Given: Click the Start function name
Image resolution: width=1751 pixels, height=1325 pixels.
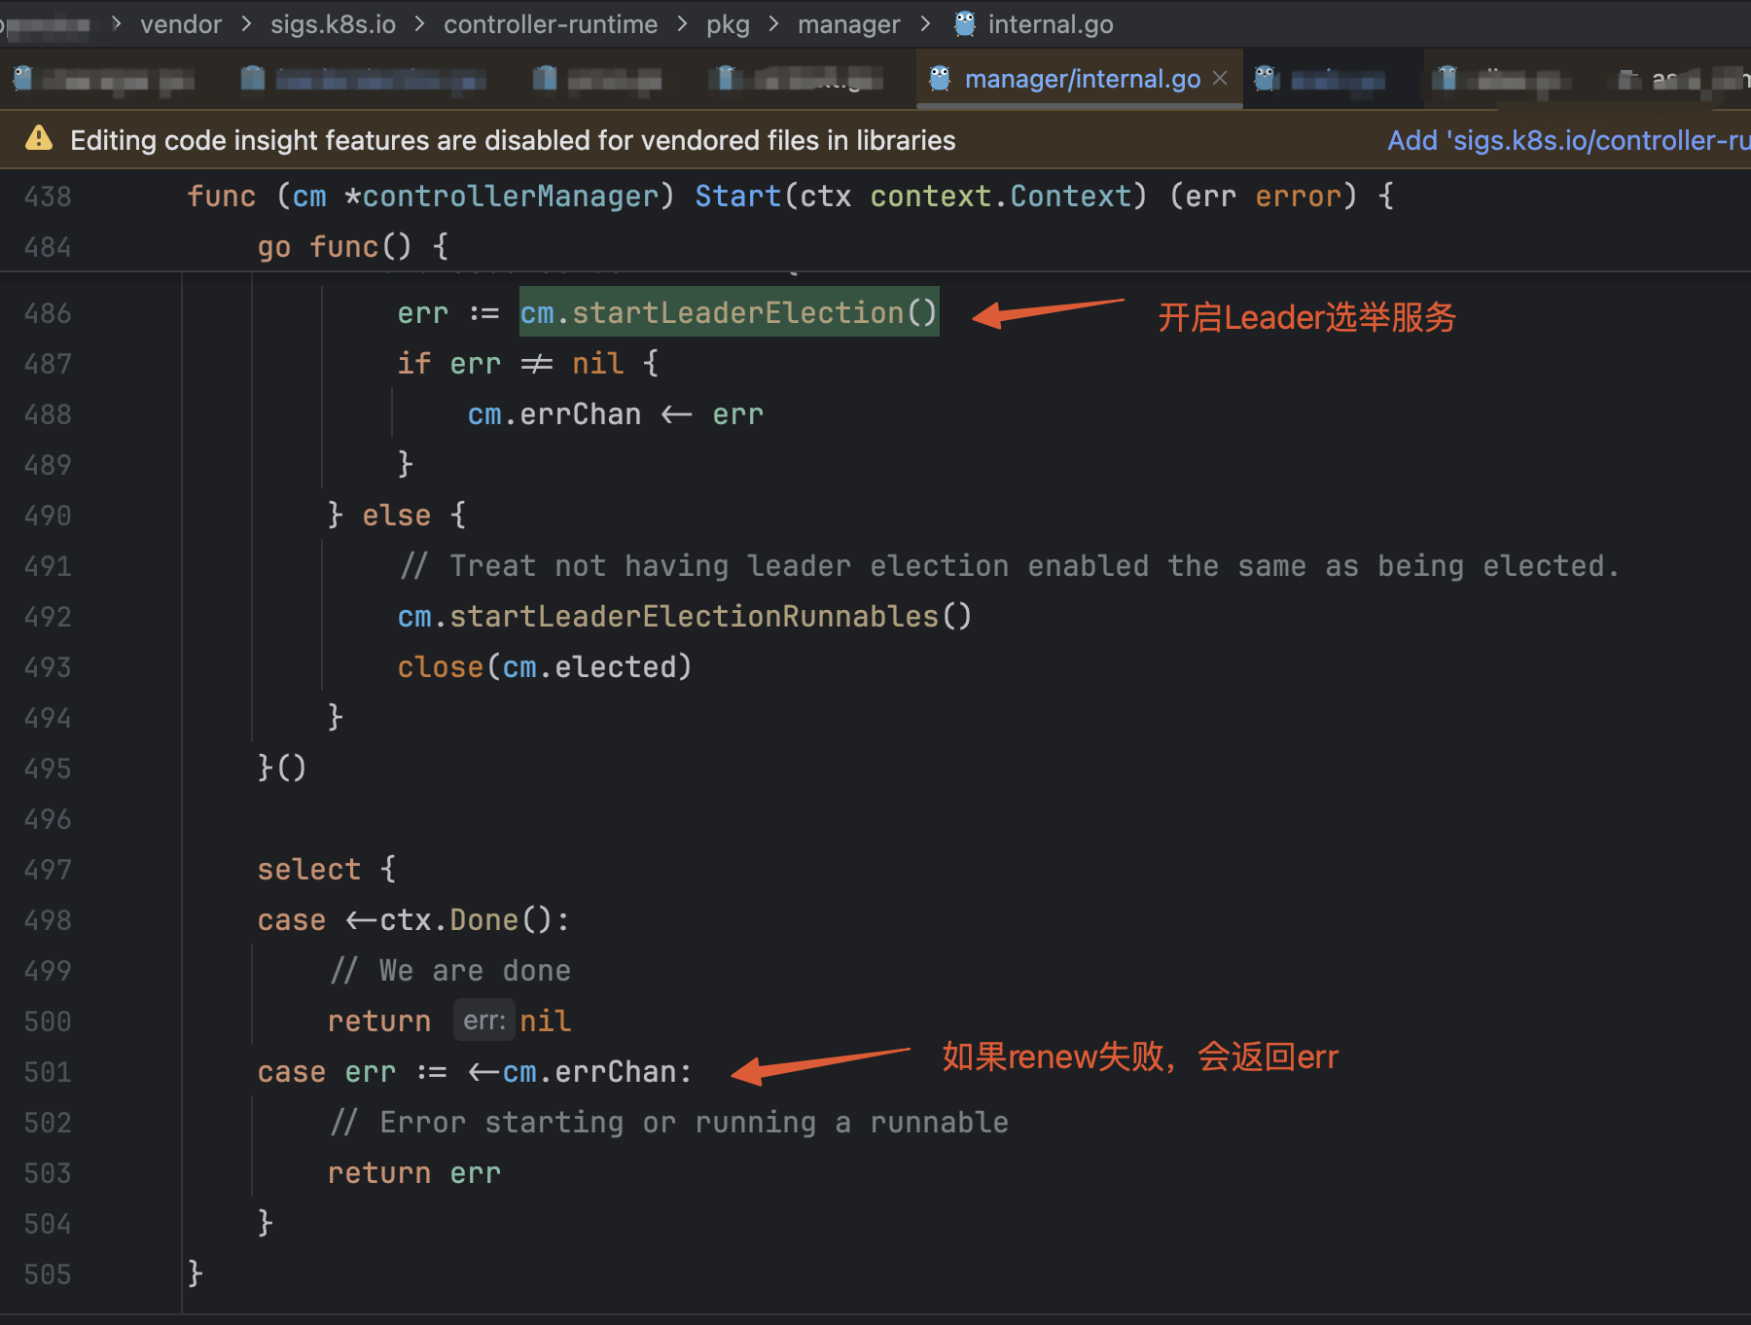Looking at the screenshot, I should [738, 197].
